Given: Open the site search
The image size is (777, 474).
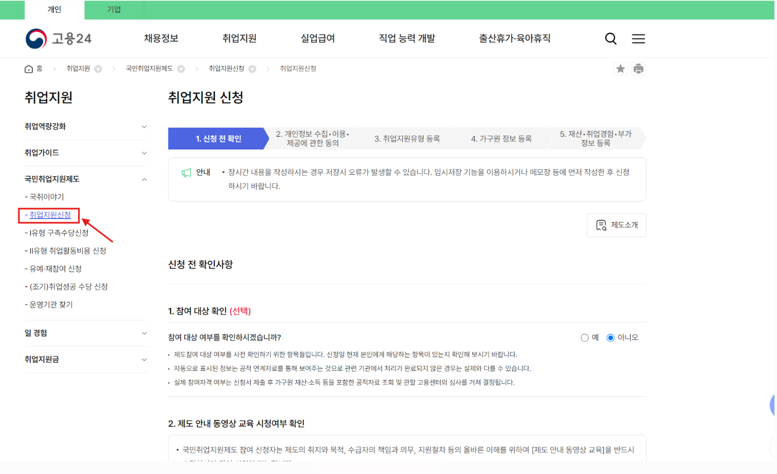Looking at the screenshot, I should tap(610, 38).
